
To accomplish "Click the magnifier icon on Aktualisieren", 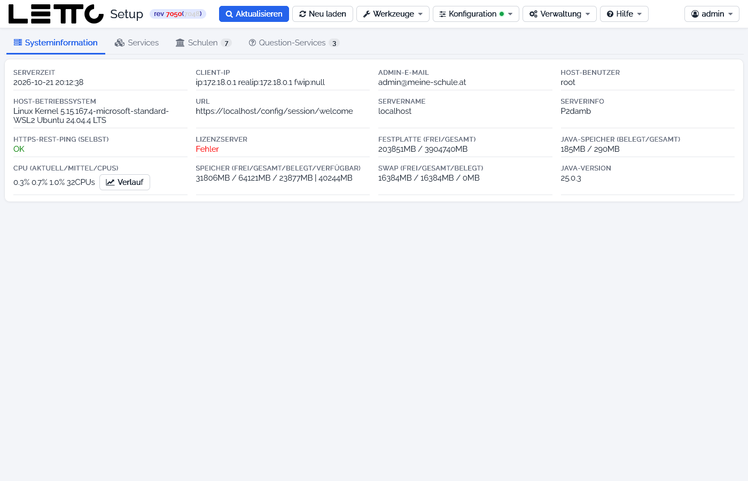I will coord(229,14).
